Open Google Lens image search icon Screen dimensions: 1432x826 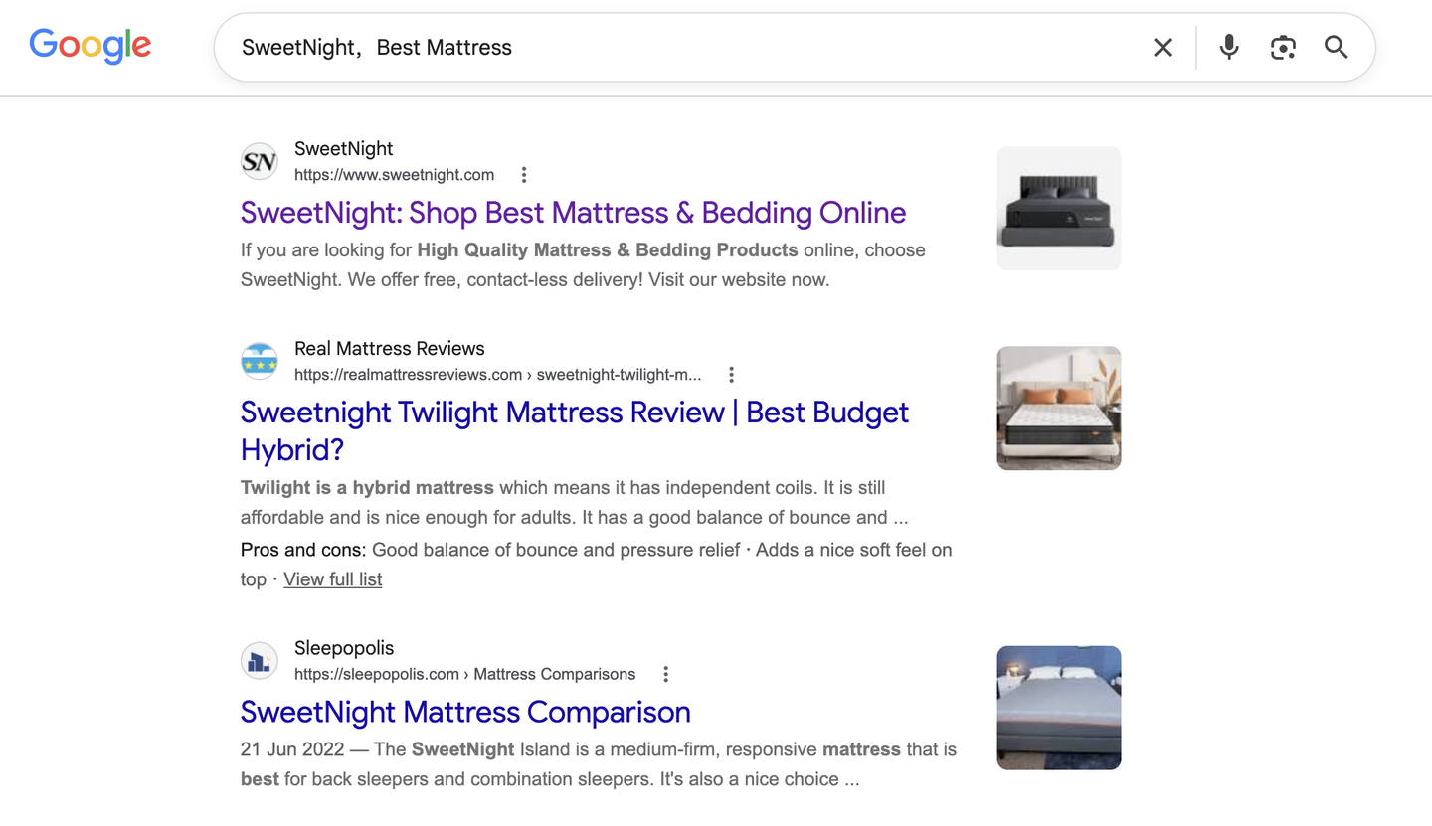click(x=1283, y=47)
